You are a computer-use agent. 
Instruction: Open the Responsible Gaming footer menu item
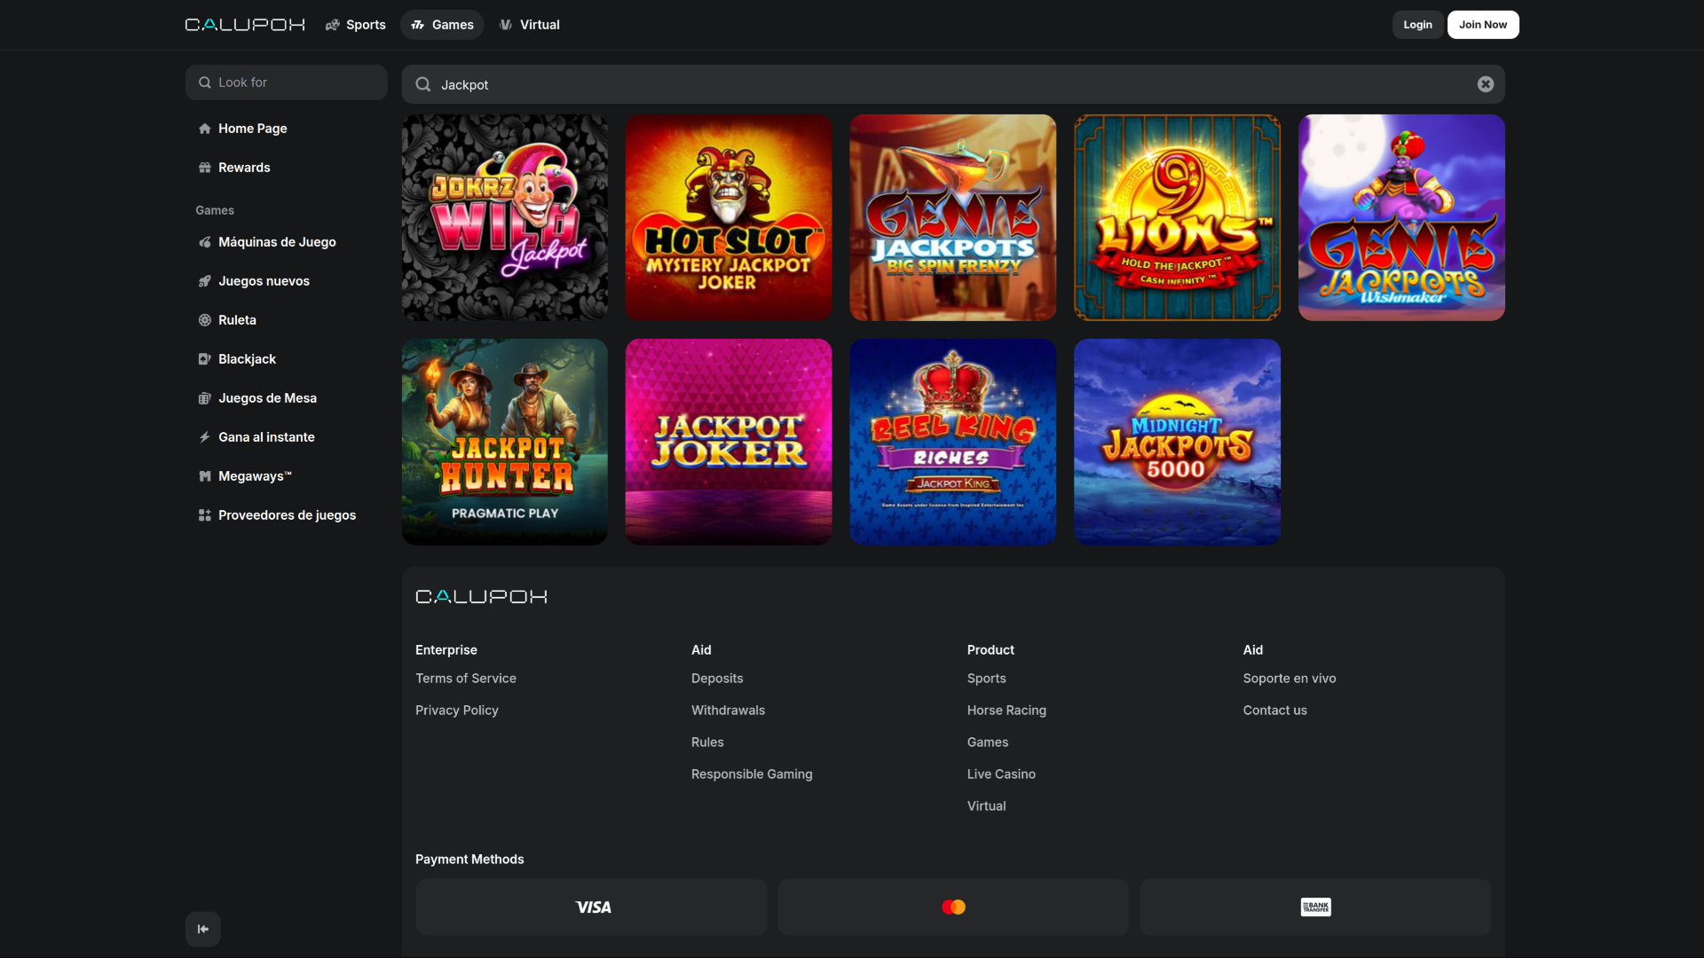coord(752,773)
